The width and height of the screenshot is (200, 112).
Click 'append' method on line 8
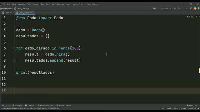pos(56,60)
